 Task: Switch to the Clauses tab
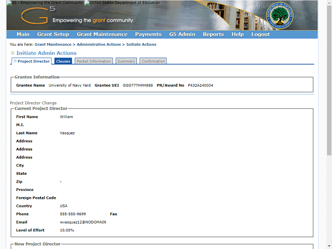[x=63, y=61]
